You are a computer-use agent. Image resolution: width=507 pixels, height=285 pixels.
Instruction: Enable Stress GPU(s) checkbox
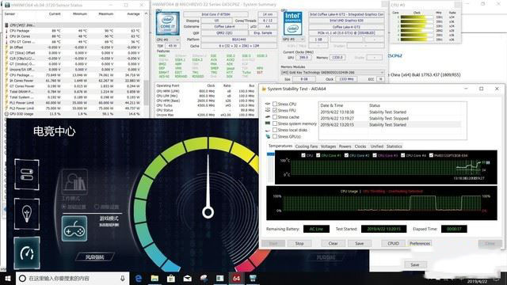coord(275,136)
